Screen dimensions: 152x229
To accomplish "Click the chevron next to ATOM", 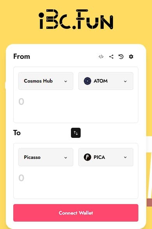I will click(125, 81).
